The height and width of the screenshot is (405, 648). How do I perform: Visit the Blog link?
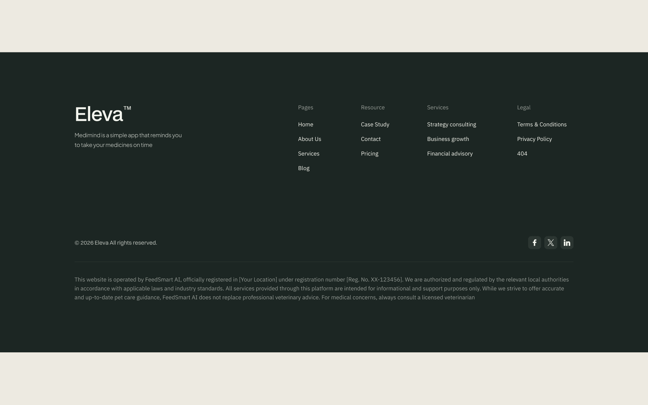click(x=304, y=168)
